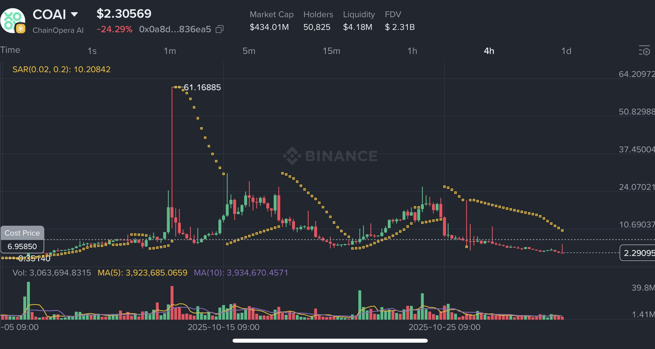Click the MA(5) volume indicator label
This screenshot has height=349, width=655.
coord(142,273)
